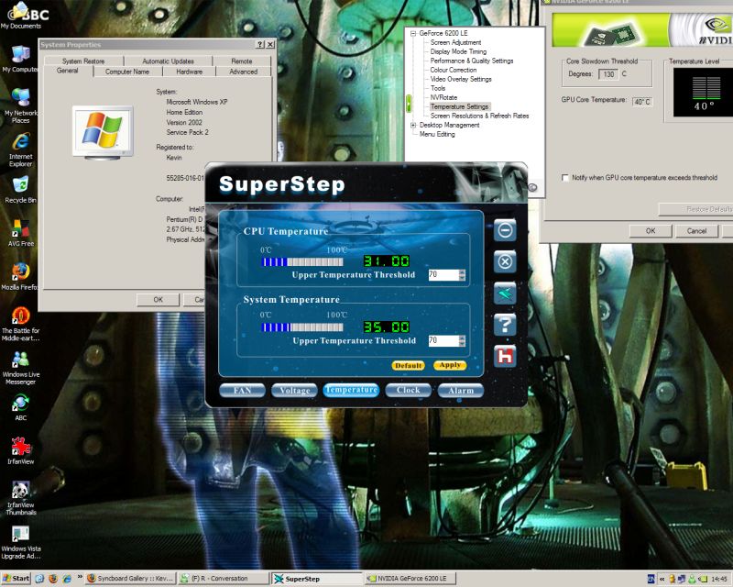Switch to the Clock tab in SuperStep
This screenshot has height=587, width=733.
(408, 390)
